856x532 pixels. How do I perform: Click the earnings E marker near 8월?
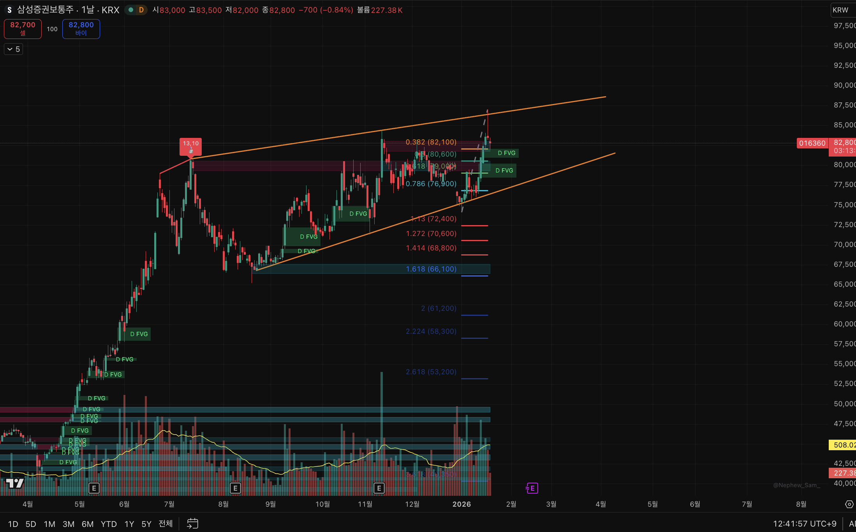235,488
